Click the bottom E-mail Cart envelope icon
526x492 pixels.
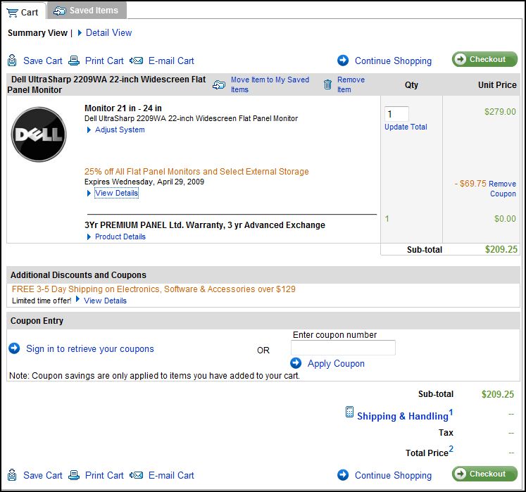coord(136,475)
